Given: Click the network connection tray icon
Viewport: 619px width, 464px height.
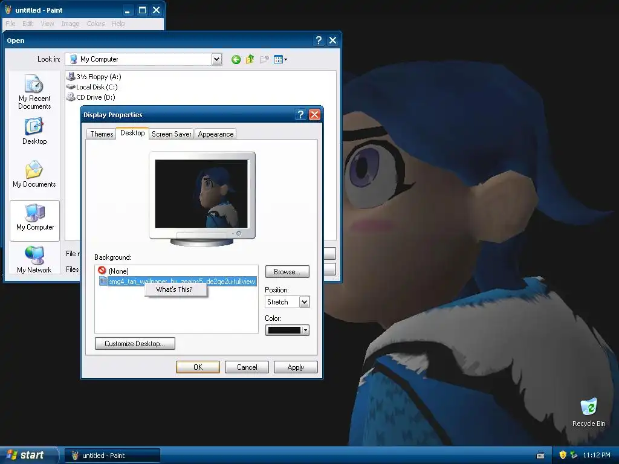Looking at the screenshot, I should coord(574,455).
